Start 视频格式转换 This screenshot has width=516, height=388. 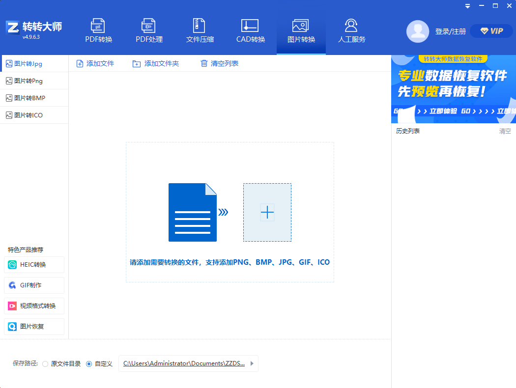click(34, 305)
